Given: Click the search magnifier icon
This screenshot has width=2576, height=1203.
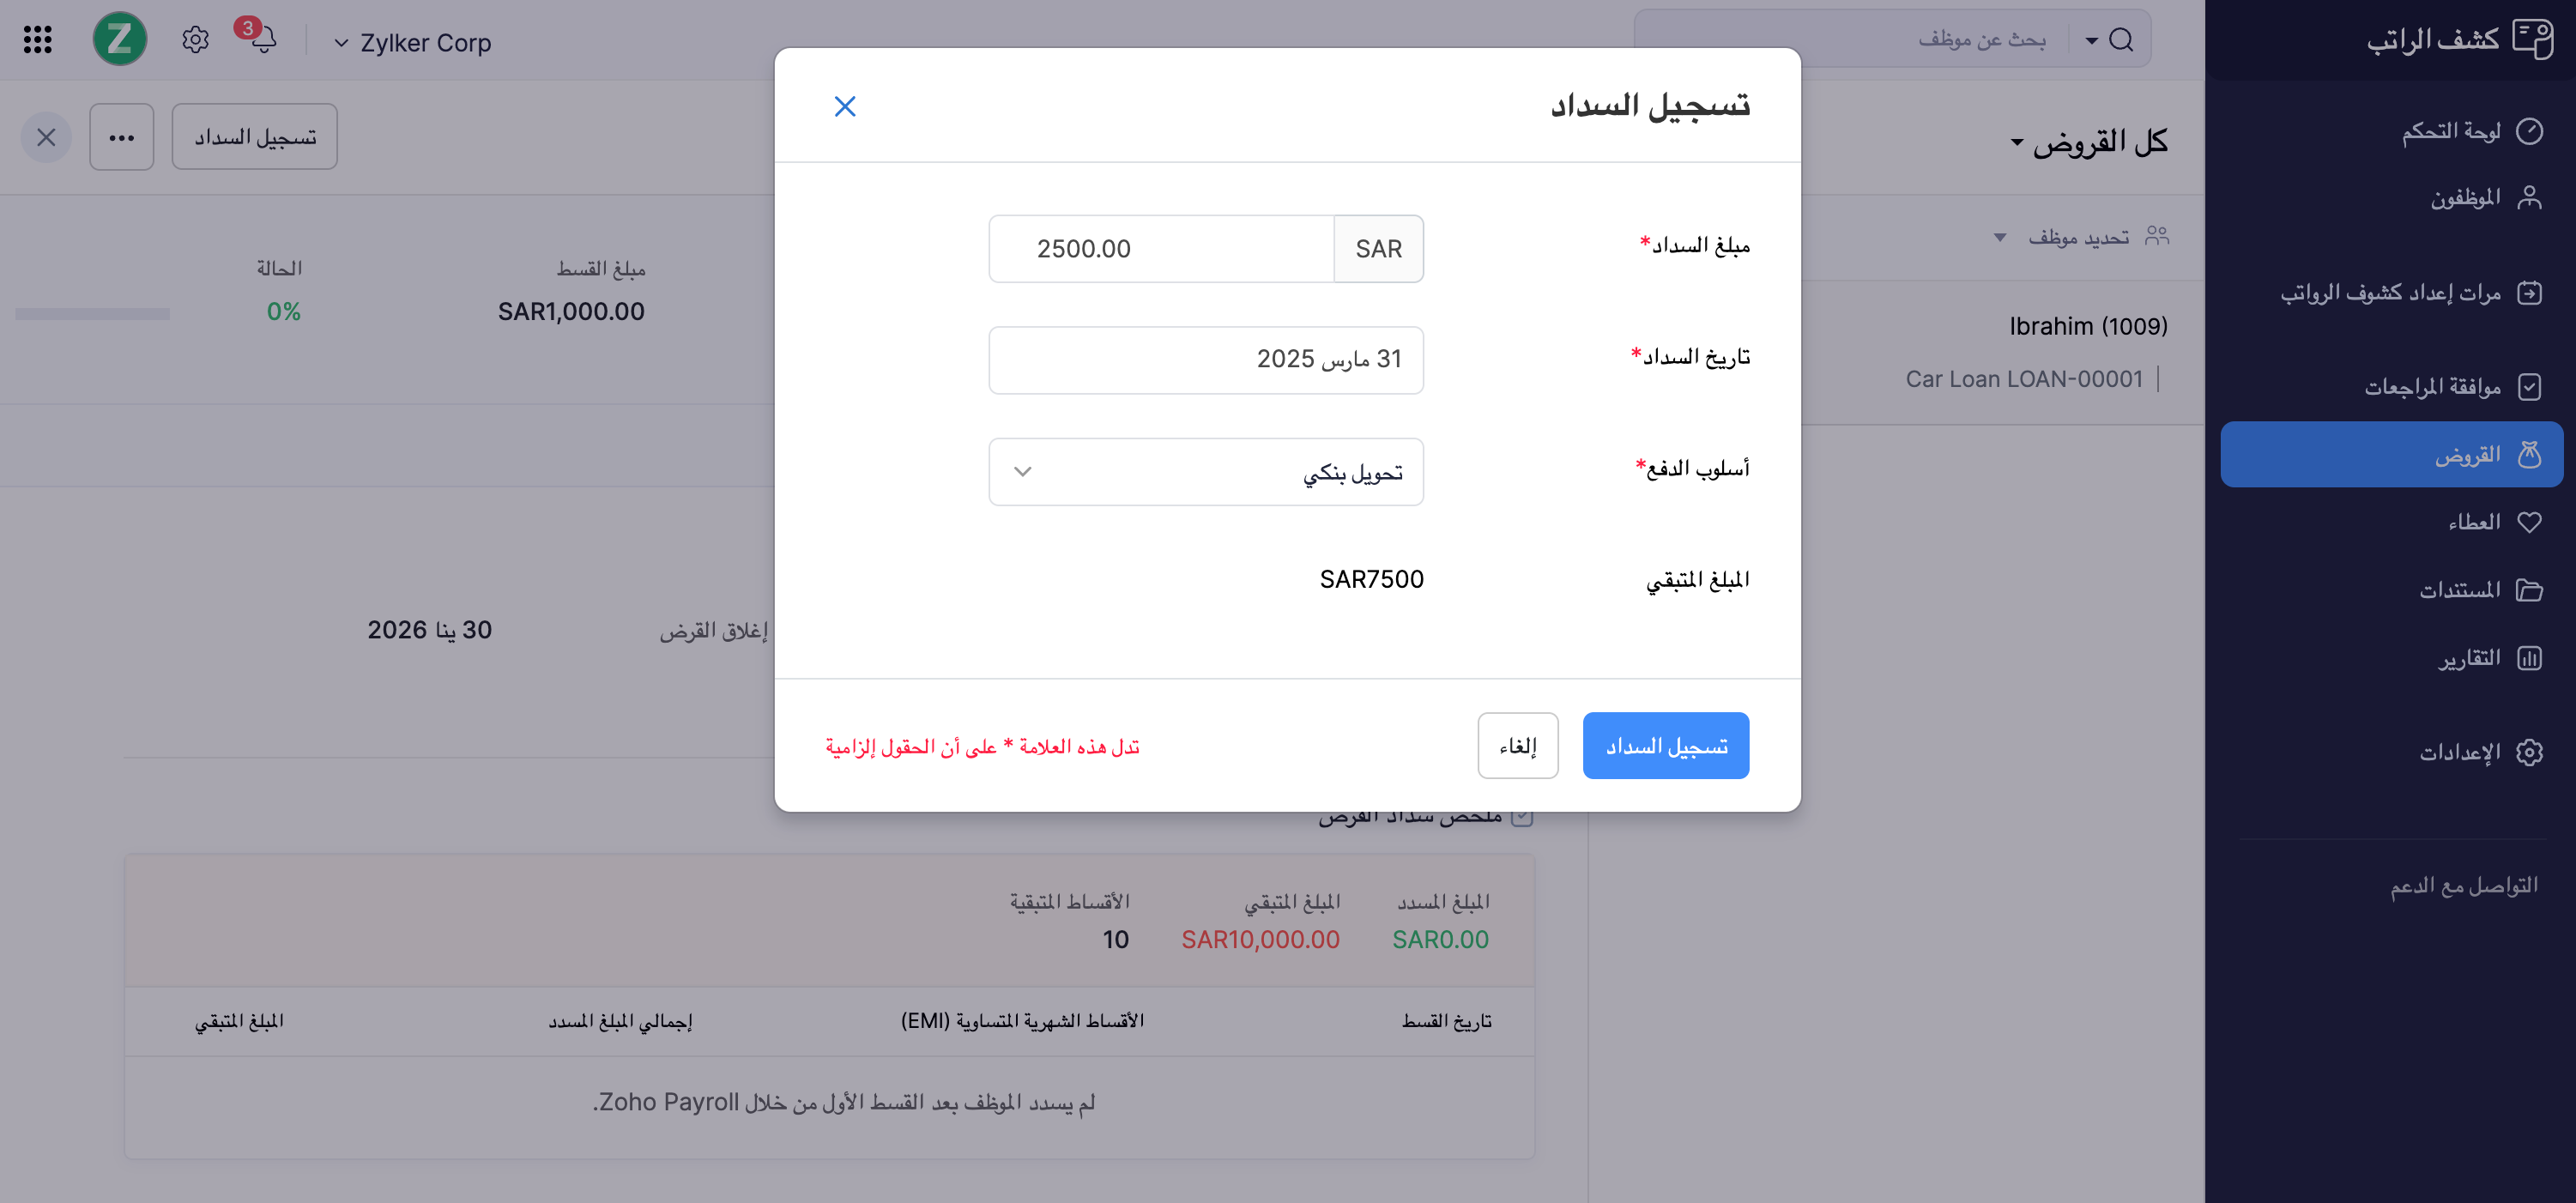Looking at the screenshot, I should point(2121,40).
